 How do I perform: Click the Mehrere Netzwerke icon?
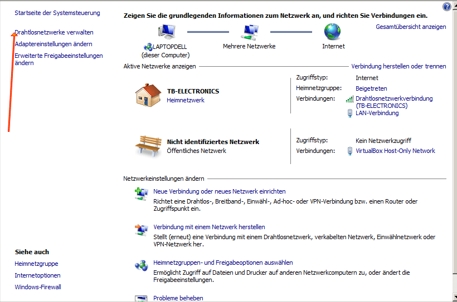pos(249,32)
